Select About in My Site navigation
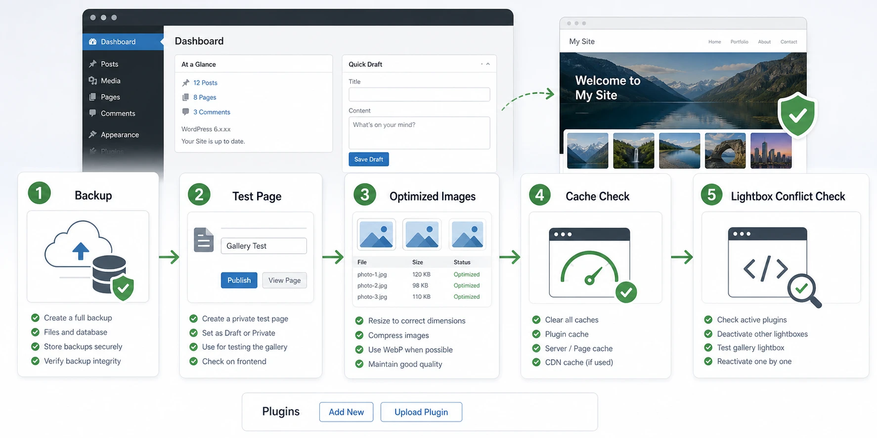877x438 pixels. pos(764,42)
